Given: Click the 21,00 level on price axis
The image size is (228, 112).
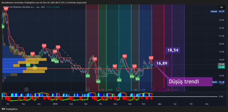Looking at the screenshot, I should (222, 36).
